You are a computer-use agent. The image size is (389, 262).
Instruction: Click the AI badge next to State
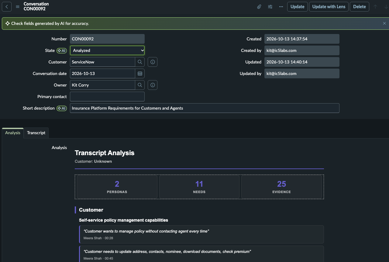tap(62, 51)
